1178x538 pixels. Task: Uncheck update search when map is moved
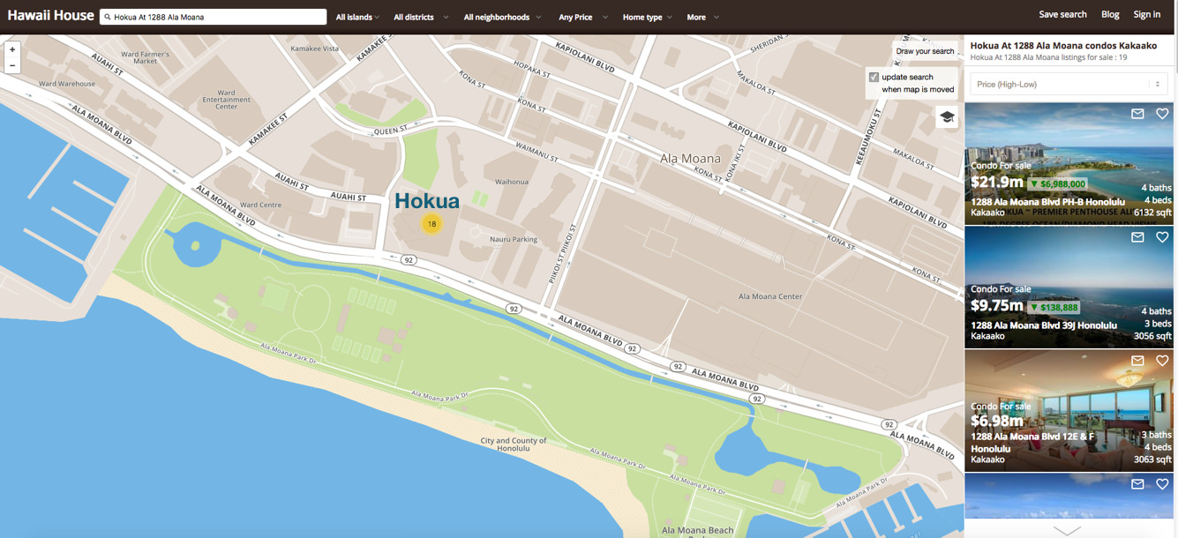(x=874, y=77)
